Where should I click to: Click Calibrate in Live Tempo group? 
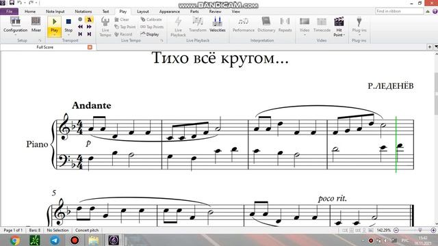click(x=151, y=20)
